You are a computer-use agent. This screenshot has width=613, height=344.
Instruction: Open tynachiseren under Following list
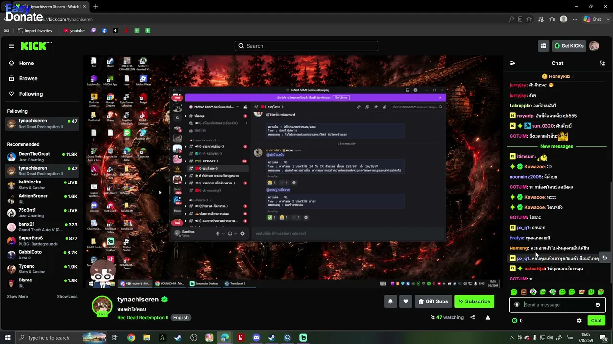pos(42,124)
